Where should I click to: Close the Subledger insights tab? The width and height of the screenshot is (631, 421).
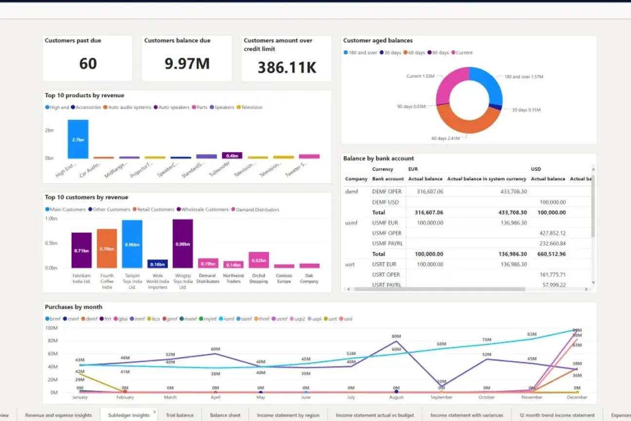tap(155, 412)
